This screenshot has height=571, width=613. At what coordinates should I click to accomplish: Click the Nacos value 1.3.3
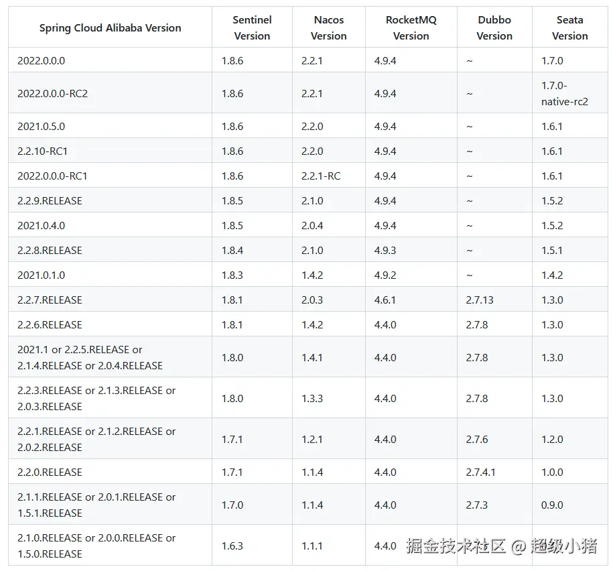pos(312,399)
